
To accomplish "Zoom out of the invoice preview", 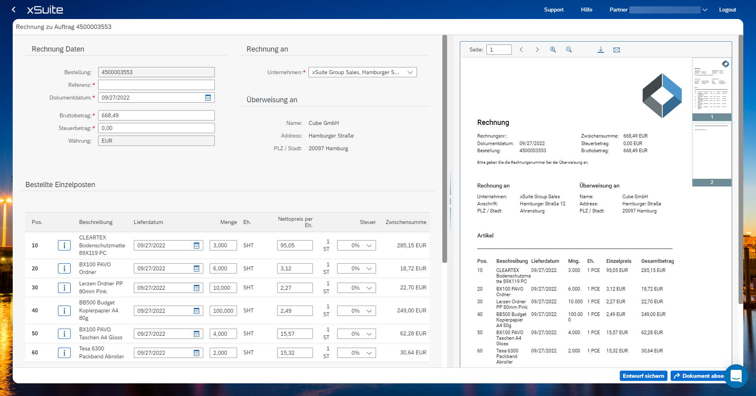I will (569, 50).
